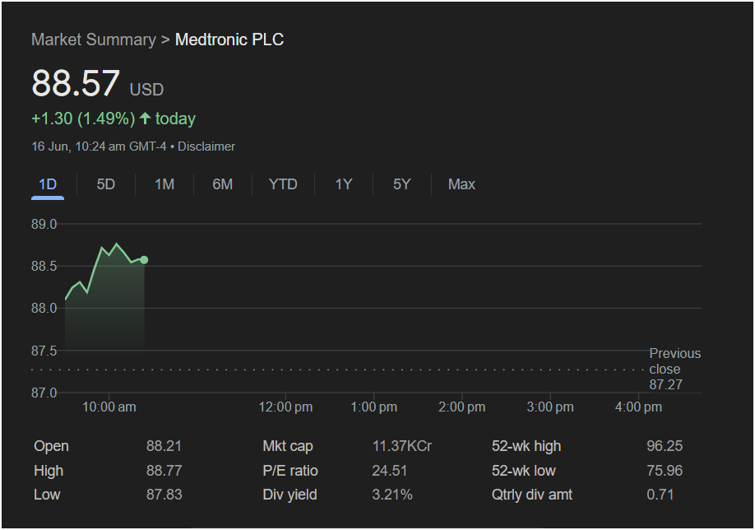Click the Qtrly div amt label

coord(532,495)
